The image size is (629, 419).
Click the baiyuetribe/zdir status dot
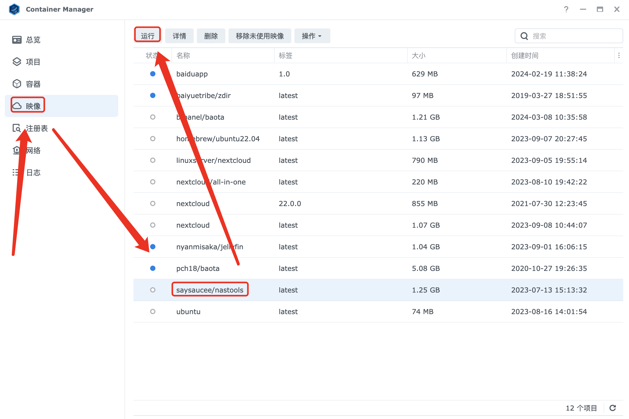click(153, 95)
